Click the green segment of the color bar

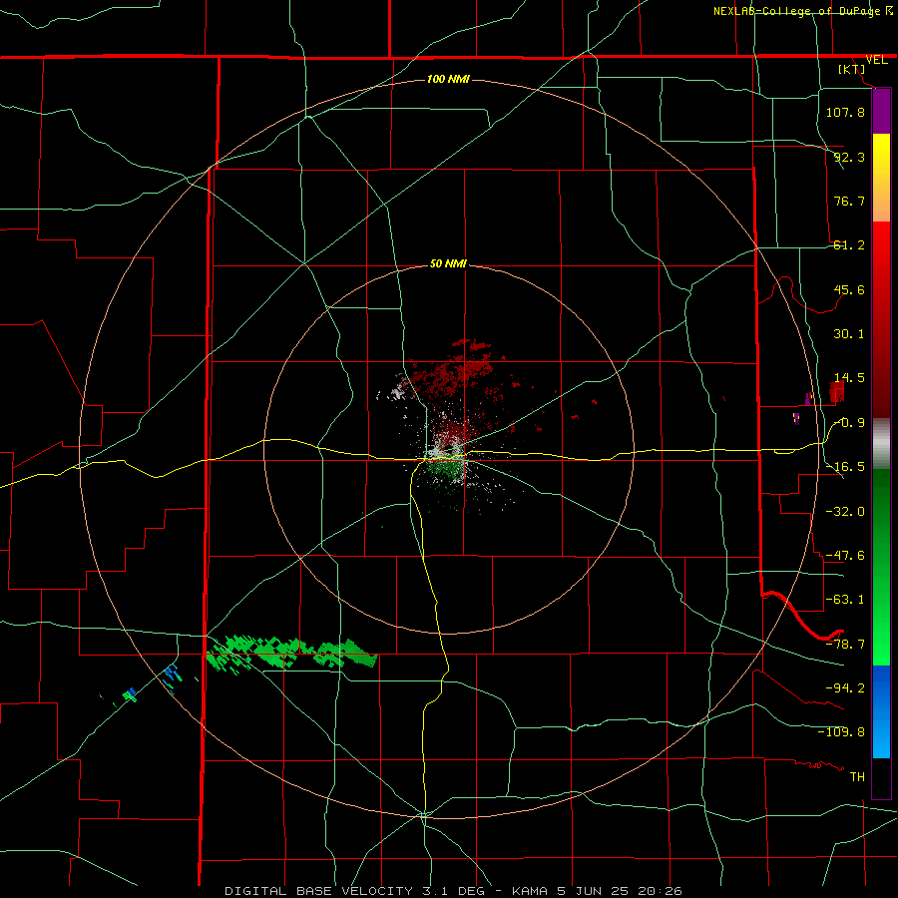tap(881, 567)
